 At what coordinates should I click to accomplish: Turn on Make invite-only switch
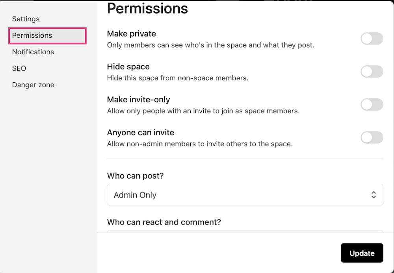click(372, 105)
